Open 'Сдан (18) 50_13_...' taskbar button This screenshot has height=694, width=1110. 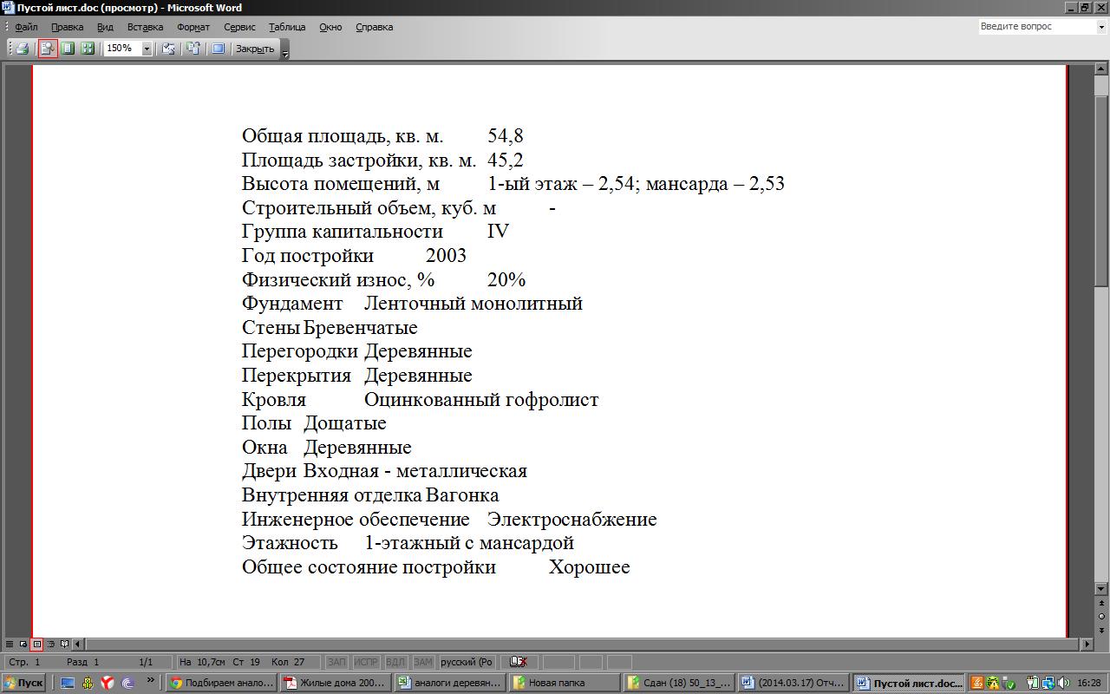tap(679, 683)
